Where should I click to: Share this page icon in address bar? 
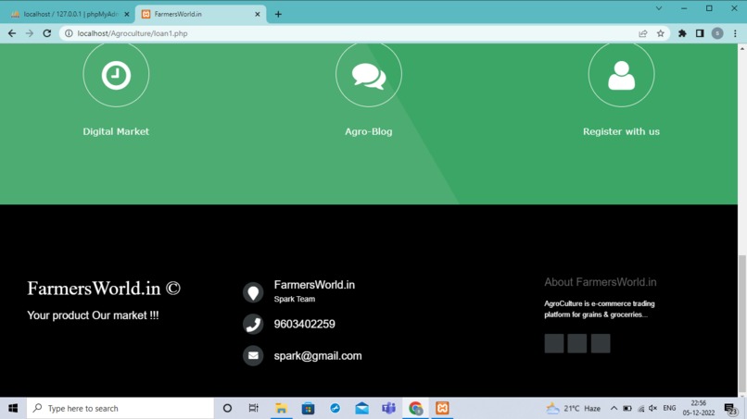click(x=643, y=33)
